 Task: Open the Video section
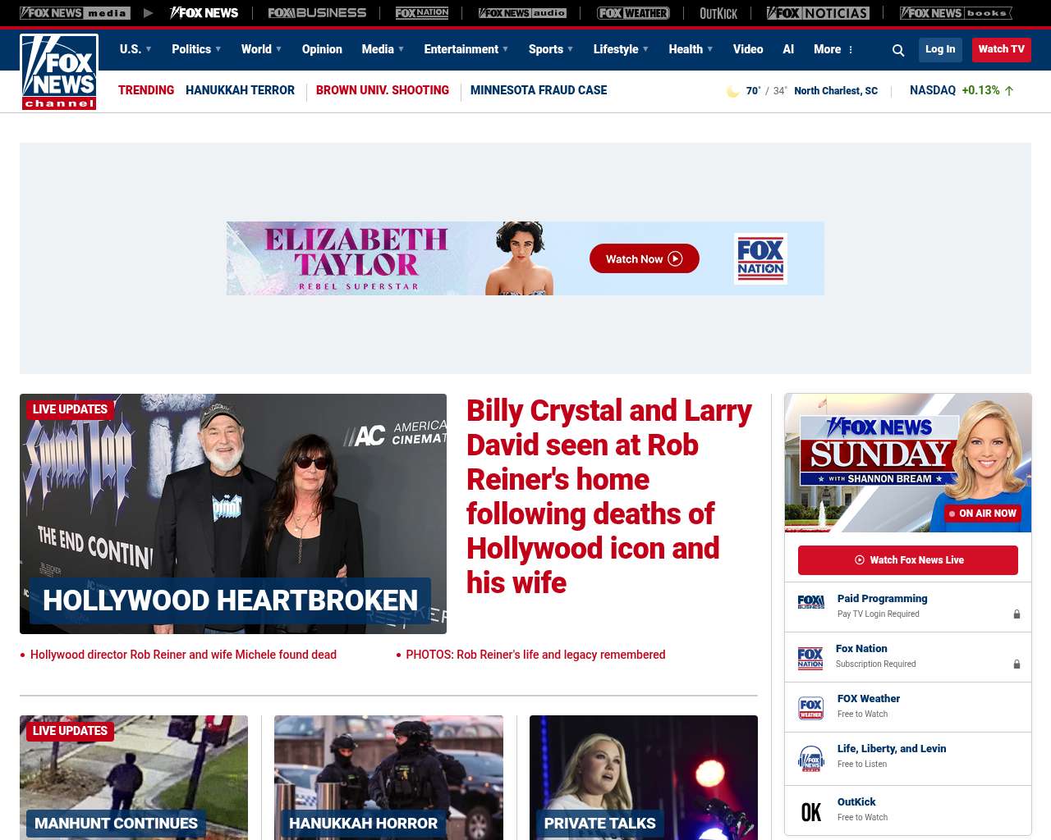pos(748,49)
